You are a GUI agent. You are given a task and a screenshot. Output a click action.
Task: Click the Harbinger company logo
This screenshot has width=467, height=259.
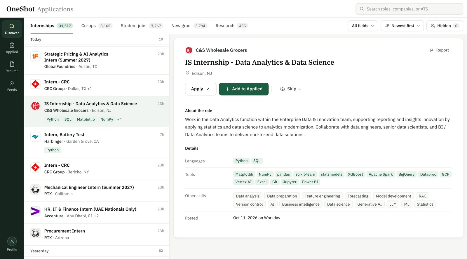[35, 137]
